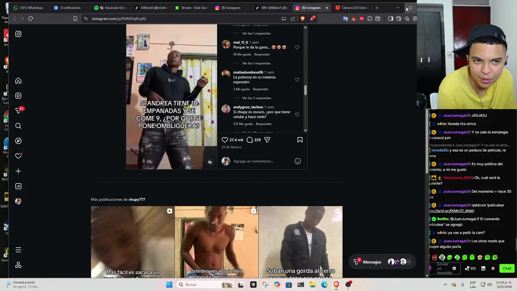Open chupy777 profile link
517x291 pixels.
tap(137, 199)
